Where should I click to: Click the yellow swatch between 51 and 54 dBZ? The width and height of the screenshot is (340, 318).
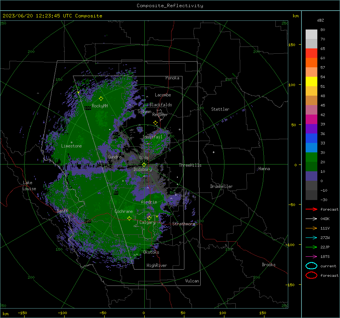point(311,82)
